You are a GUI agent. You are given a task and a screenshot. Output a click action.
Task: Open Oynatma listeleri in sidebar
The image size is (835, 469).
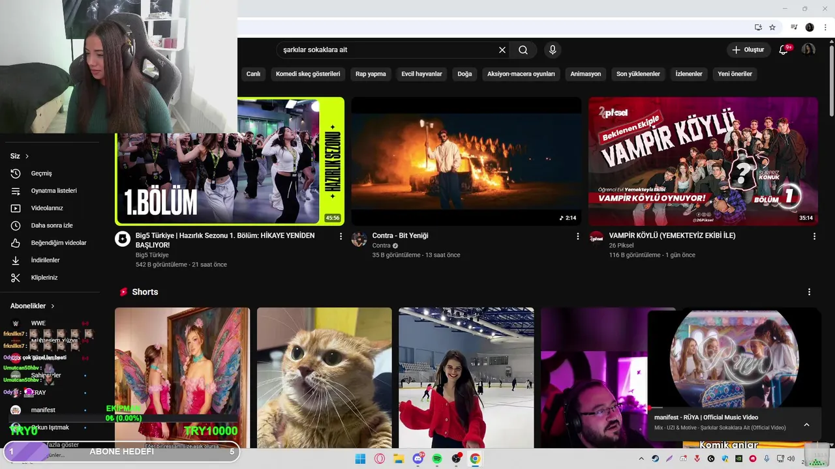tap(55, 191)
